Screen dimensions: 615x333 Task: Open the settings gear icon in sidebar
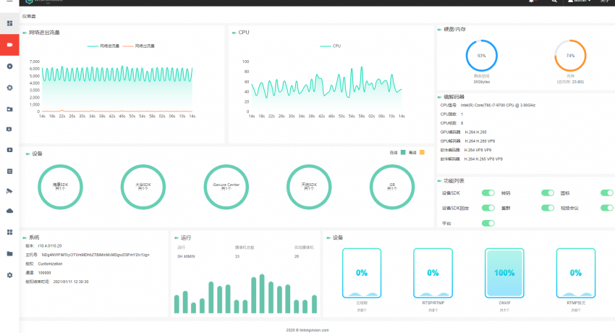click(9, 275)
